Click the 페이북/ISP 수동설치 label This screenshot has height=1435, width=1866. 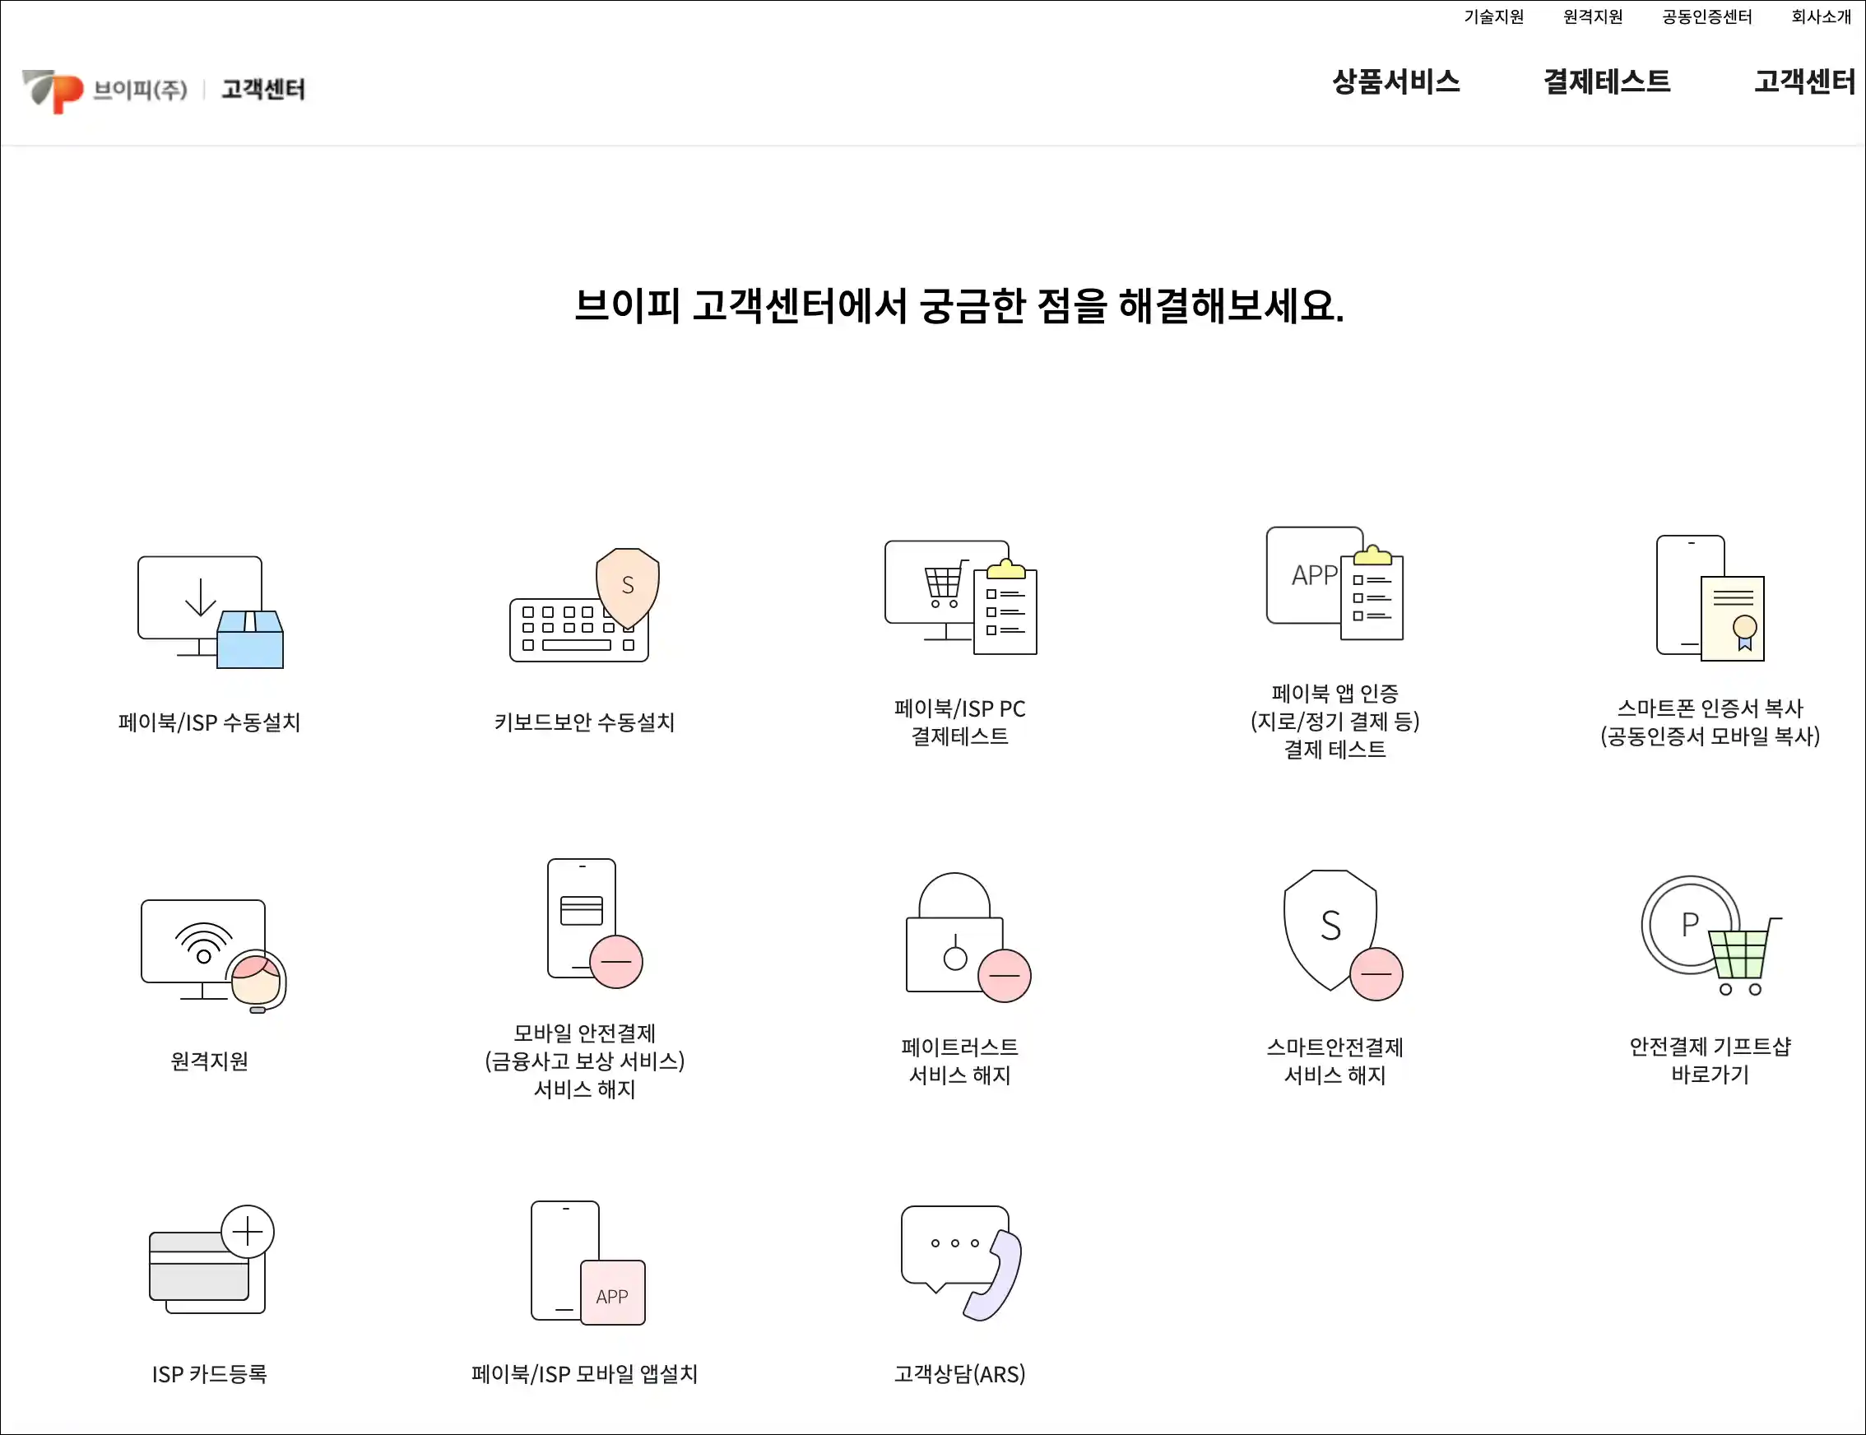point(209,722)
